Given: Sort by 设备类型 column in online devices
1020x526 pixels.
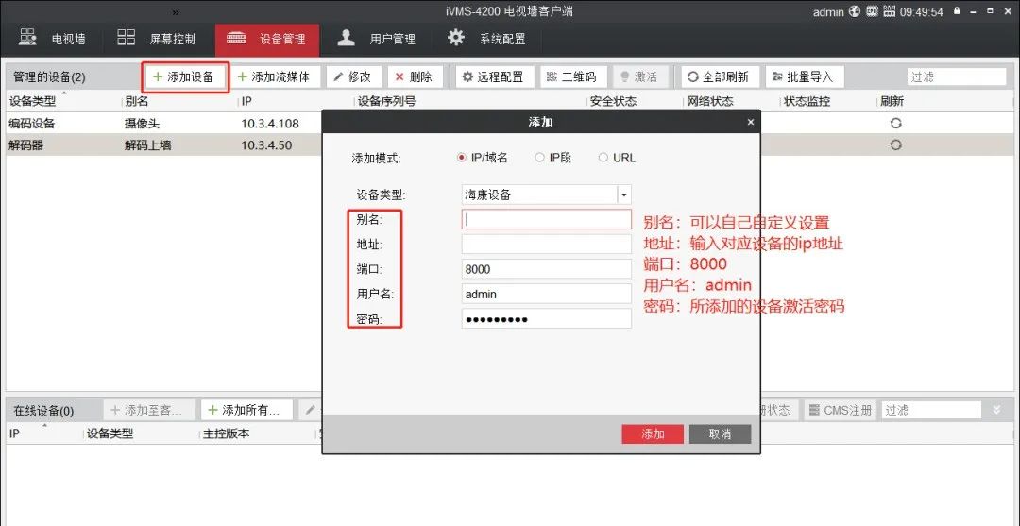Looking at the screenshot, I should (x=110, y=433).
